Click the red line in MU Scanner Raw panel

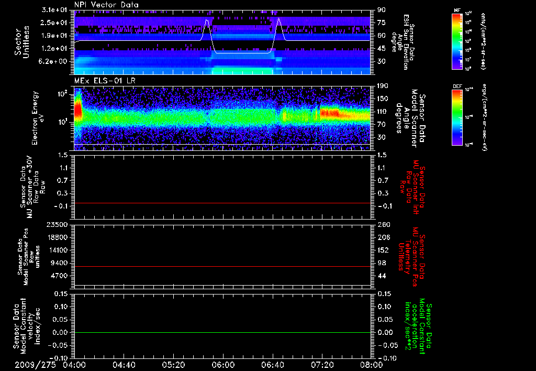pyautogui.click(x=222, y=203)
